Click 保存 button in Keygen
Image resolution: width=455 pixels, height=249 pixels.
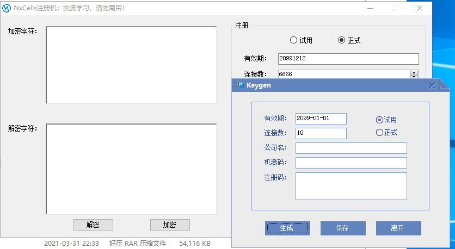[343, 228]
